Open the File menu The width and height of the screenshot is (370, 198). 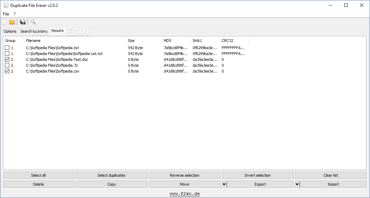pyautogui.click(x=6, y=14)
